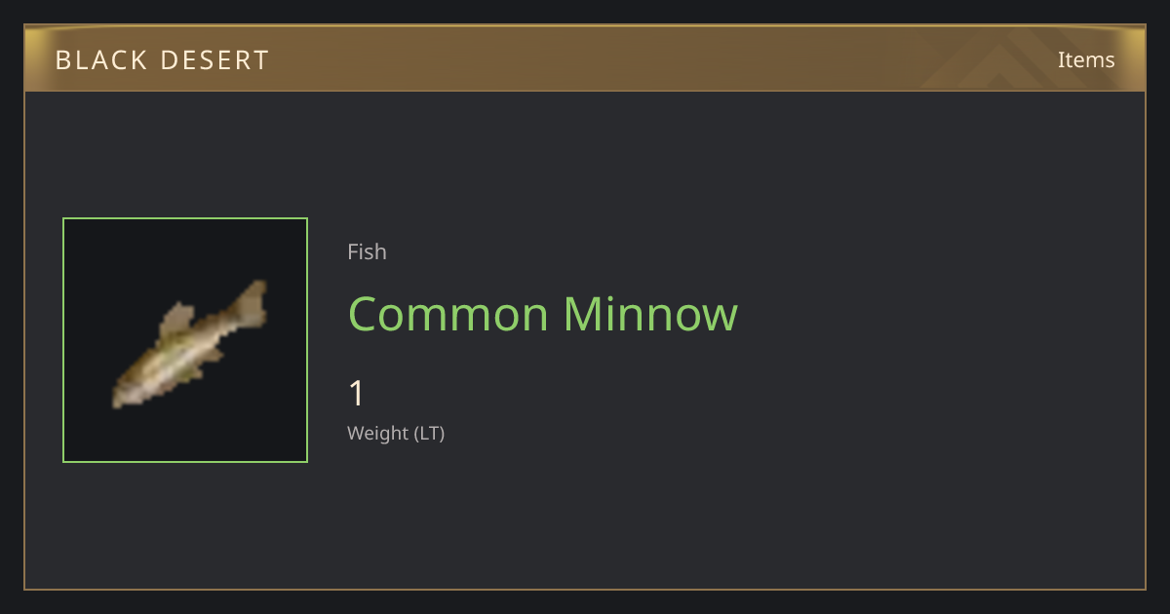
Task: Click the BLACK DESERT title logo
Action: click(x=162, y=60)
